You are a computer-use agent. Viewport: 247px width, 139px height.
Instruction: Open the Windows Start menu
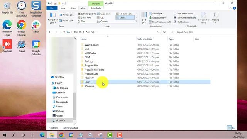coord(5,135)
